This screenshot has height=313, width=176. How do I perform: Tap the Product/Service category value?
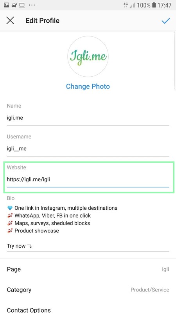click(x=150, y=290)
